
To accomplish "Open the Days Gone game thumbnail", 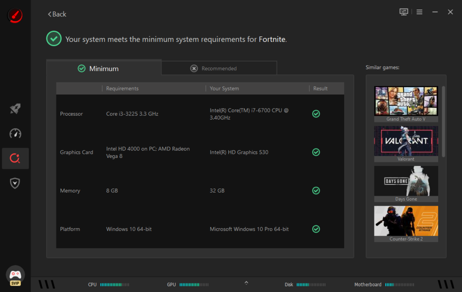I will pyautogui.click(x=406, y=181).
